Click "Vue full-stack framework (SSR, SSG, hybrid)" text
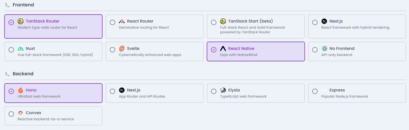409x130 pixels. tap(55, 55)
